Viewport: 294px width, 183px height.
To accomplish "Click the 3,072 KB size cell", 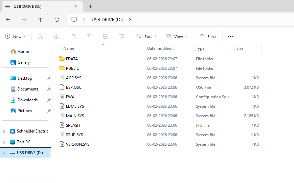I will pos(251,87).
